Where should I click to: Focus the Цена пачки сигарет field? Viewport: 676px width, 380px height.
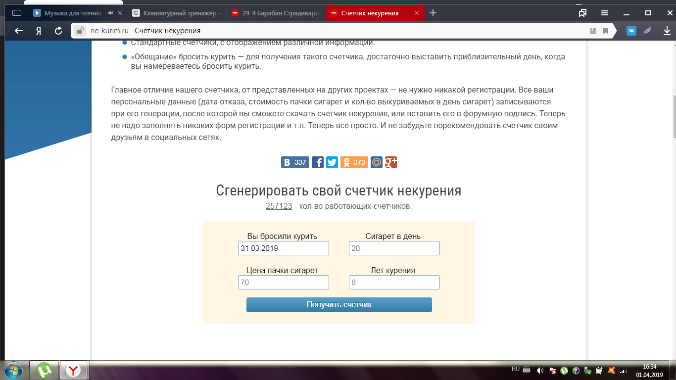pyautogui.click(x=284, y=283)
